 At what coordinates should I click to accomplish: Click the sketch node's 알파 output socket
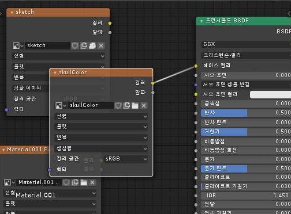[110, 32]
